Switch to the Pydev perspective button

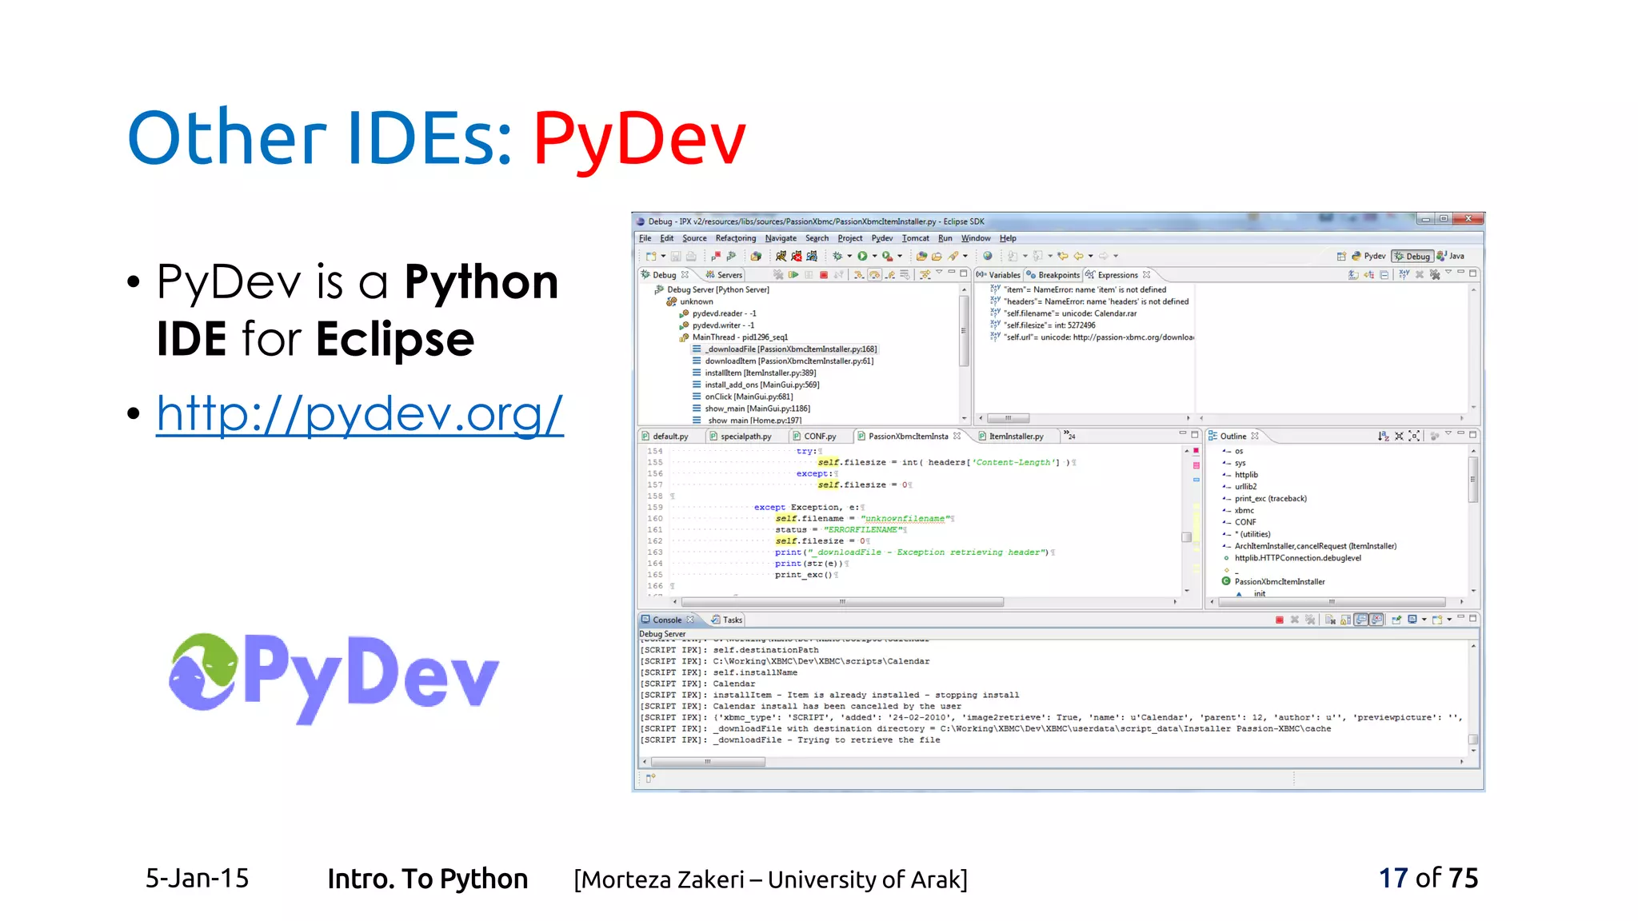(x=1368, y=256)
